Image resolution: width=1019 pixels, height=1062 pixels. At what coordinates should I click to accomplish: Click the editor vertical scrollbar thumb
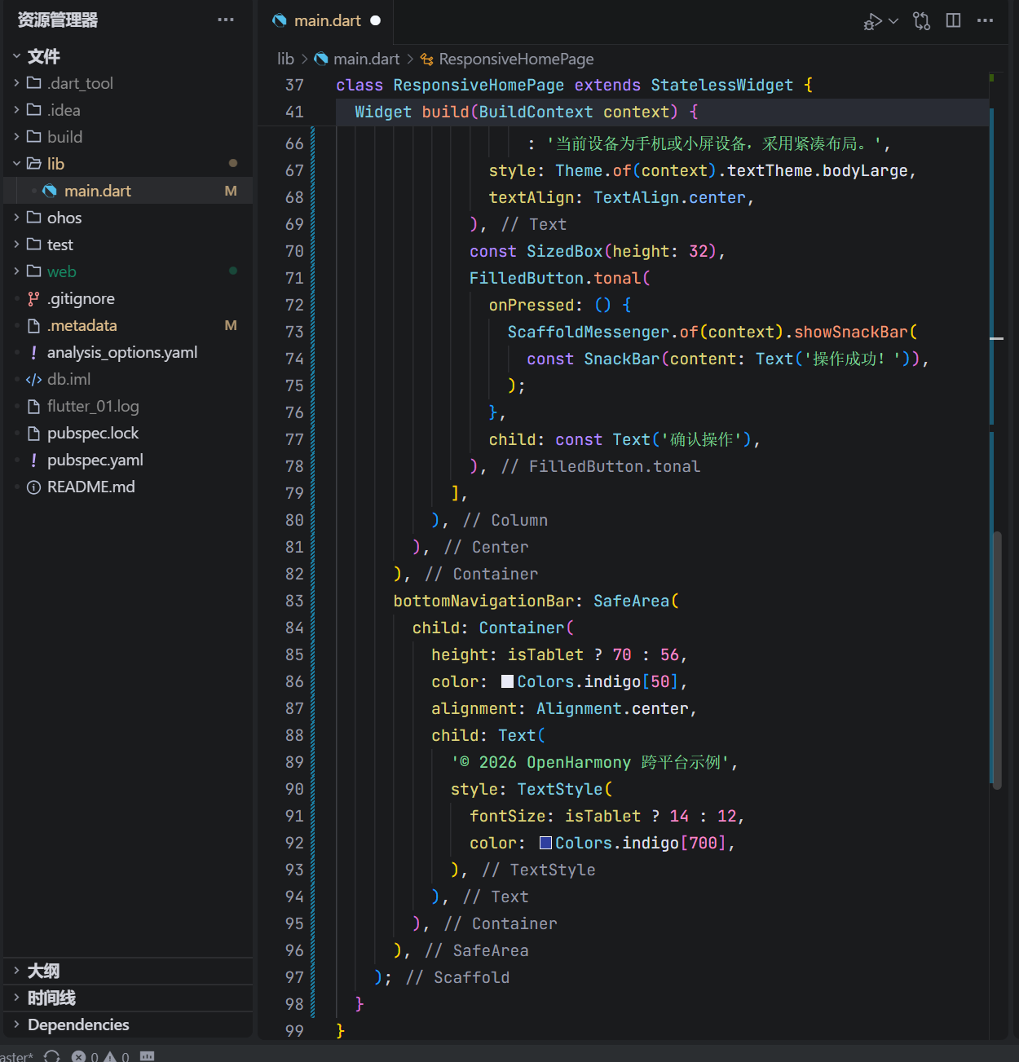coord(997,660)
